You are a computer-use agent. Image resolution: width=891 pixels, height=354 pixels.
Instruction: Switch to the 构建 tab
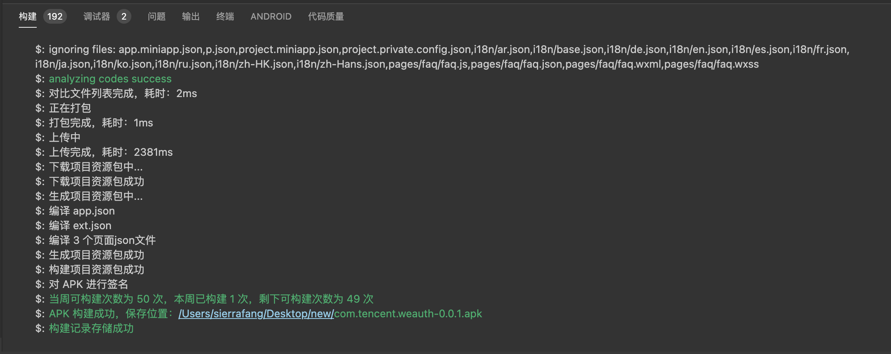coord(28,16)
